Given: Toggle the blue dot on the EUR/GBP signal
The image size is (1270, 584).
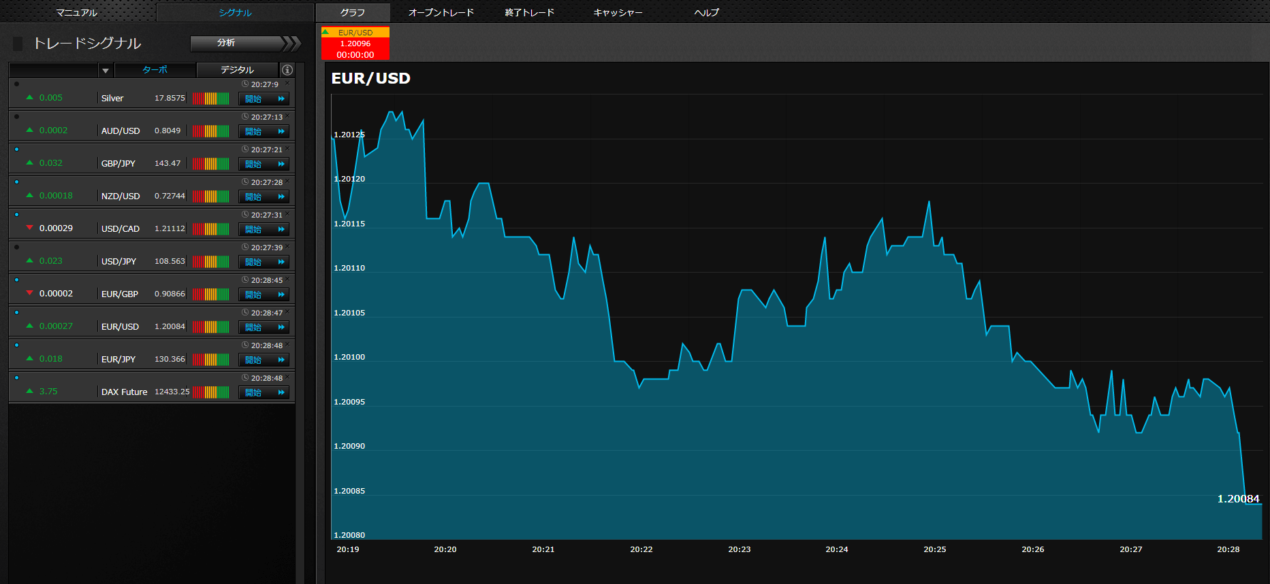Looking at the screenshot, I should (16, 280).
